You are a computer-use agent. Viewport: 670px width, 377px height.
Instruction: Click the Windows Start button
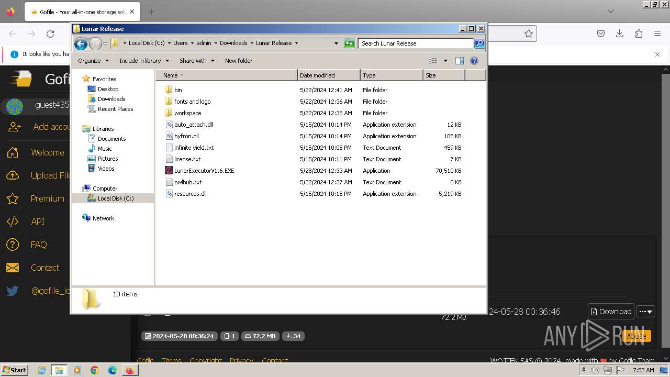[14, 370]
